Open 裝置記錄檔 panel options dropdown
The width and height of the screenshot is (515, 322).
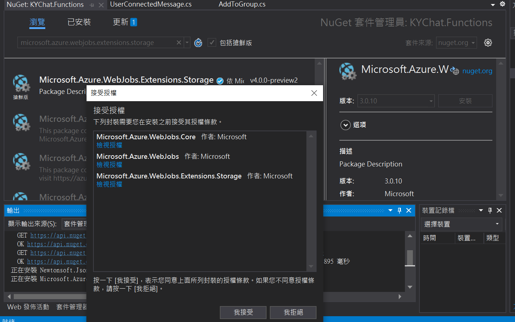(x=481, y=210)
